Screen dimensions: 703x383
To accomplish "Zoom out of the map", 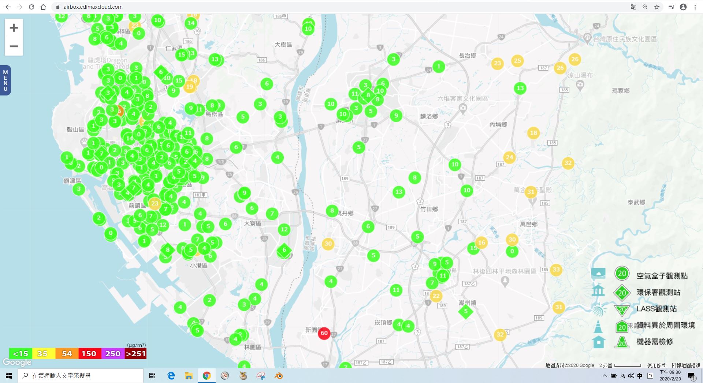I will (14, 46).
